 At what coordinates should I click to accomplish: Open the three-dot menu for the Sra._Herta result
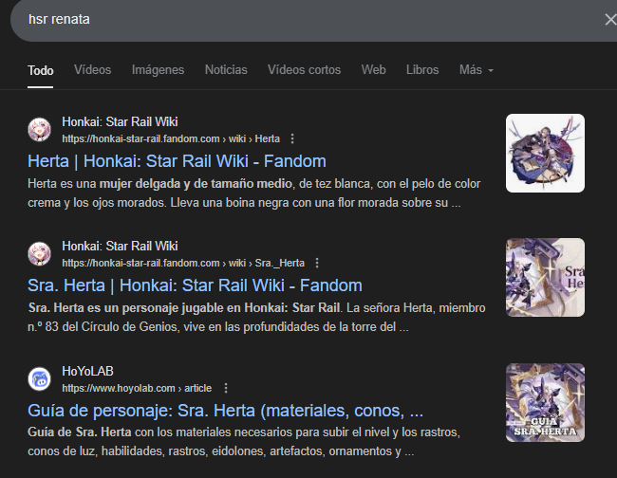[317, 263]
